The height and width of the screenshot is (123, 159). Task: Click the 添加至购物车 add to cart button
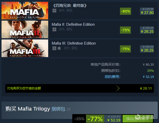click(138, 119)
